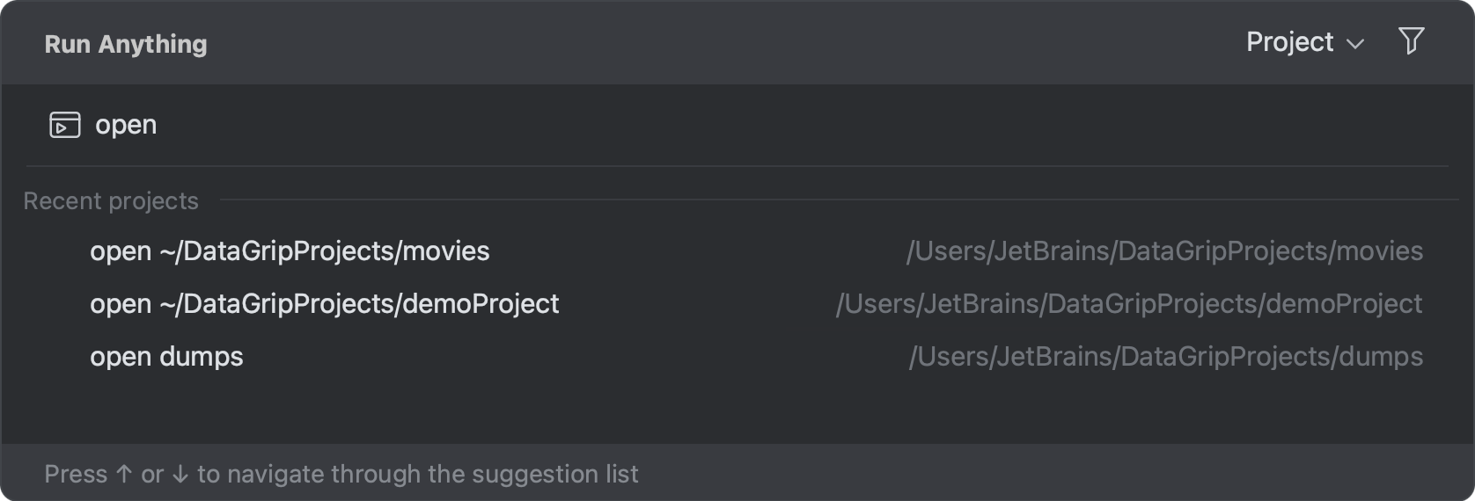The height and width of the screenshot is (501, 1475).
Task: Expand the Project scope dropdown
Action: tap(1305, 42)
